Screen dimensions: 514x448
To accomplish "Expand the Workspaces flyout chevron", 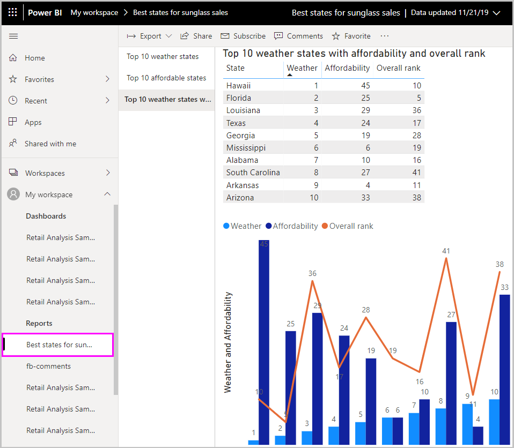I will pyautogui.click(x=108, y=173).
